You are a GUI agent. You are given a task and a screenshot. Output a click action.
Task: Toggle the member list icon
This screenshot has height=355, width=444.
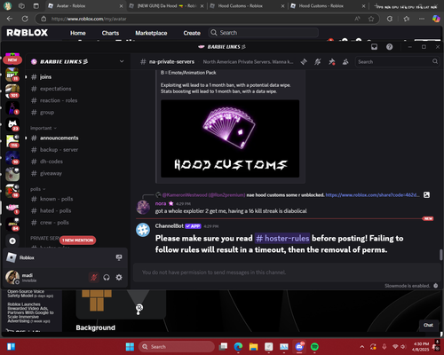click(x=345, y=62)
